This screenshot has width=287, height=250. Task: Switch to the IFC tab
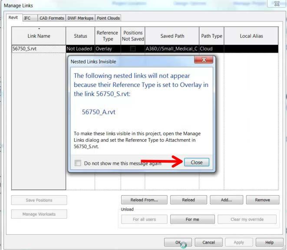(x=27, y=18)
